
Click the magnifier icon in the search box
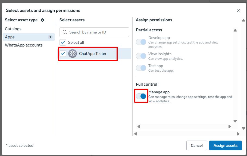[x=65, y=32]
